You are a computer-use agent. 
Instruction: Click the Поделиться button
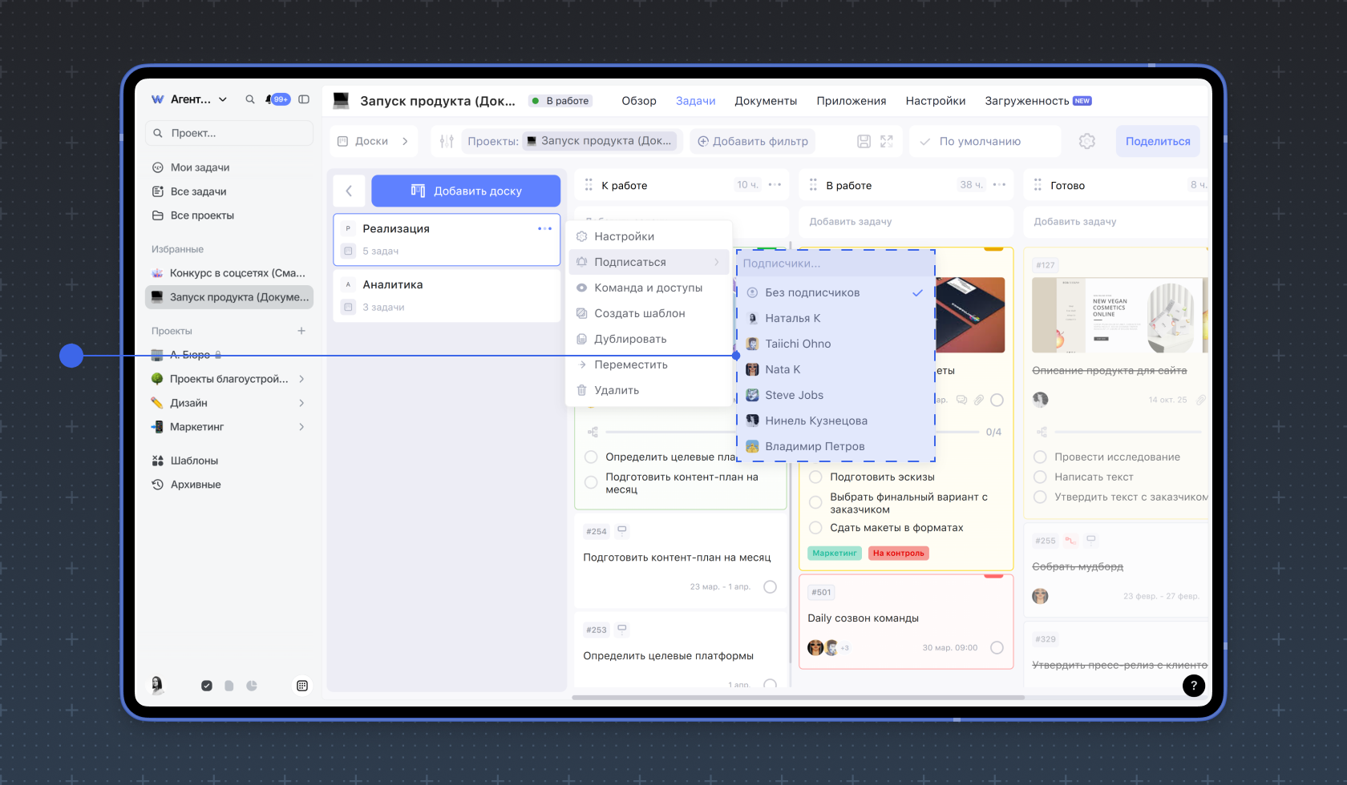(x=1157, y=141)
